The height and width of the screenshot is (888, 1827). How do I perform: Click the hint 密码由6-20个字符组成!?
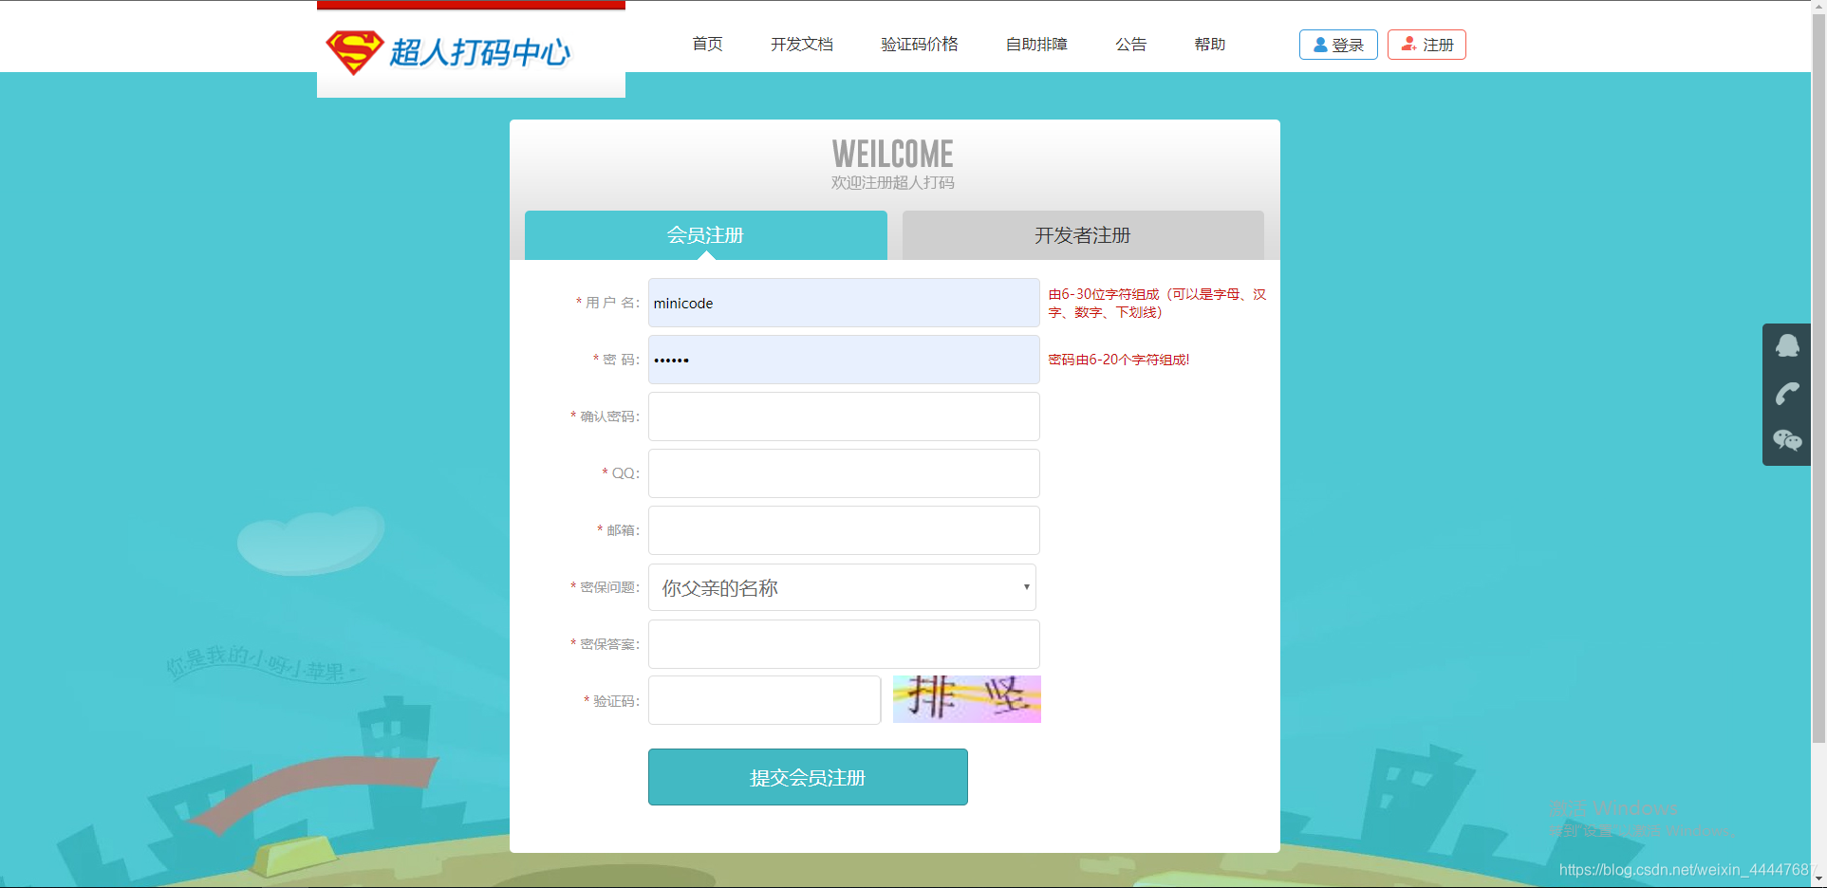pyautogui.click(x=1118, y=360)
